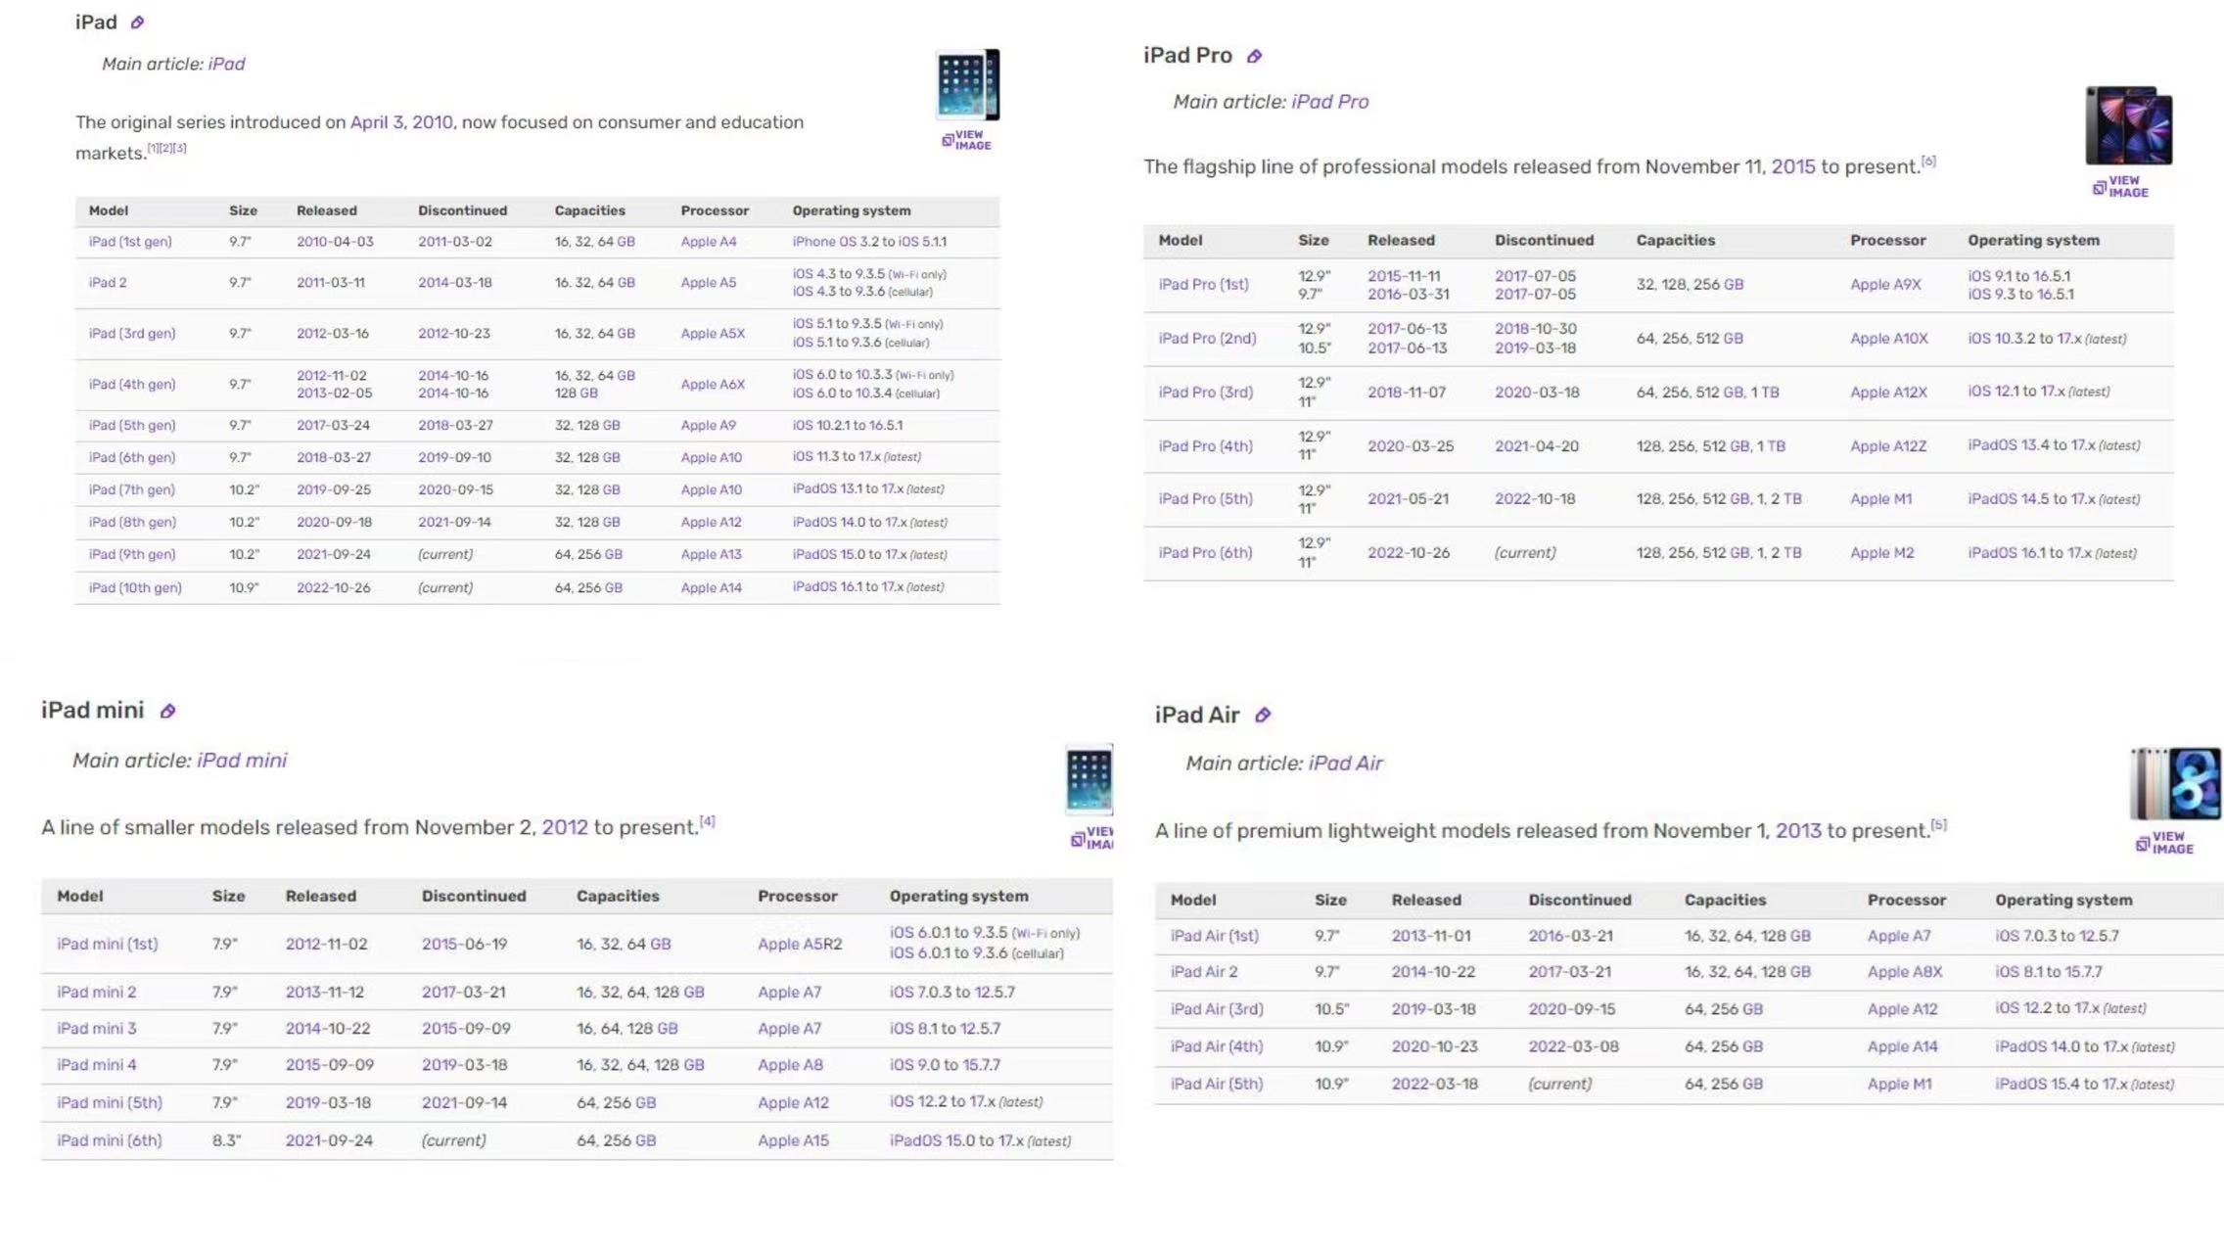Open the iPad Air product thumbnail image
Image resolution: width=2224 pixels, height=1251 pixels.
coord(2175,783)
